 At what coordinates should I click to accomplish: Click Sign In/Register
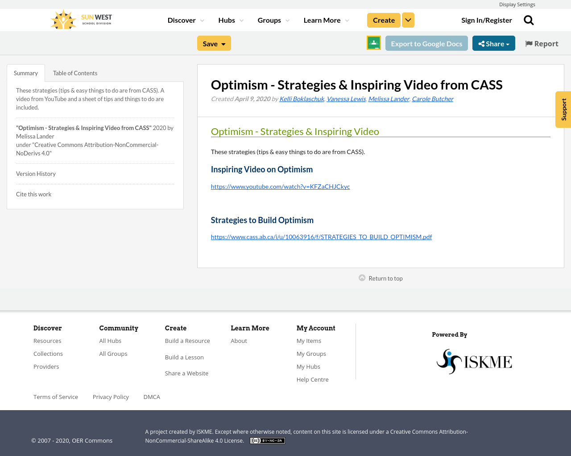(486, 19)
